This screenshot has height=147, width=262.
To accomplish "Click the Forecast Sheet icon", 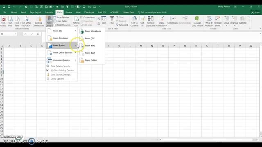I will pyautogui.click(x=217, y=21).
